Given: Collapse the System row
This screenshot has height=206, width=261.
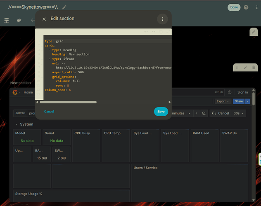Looking at the screenshot, I should [17, 124].
